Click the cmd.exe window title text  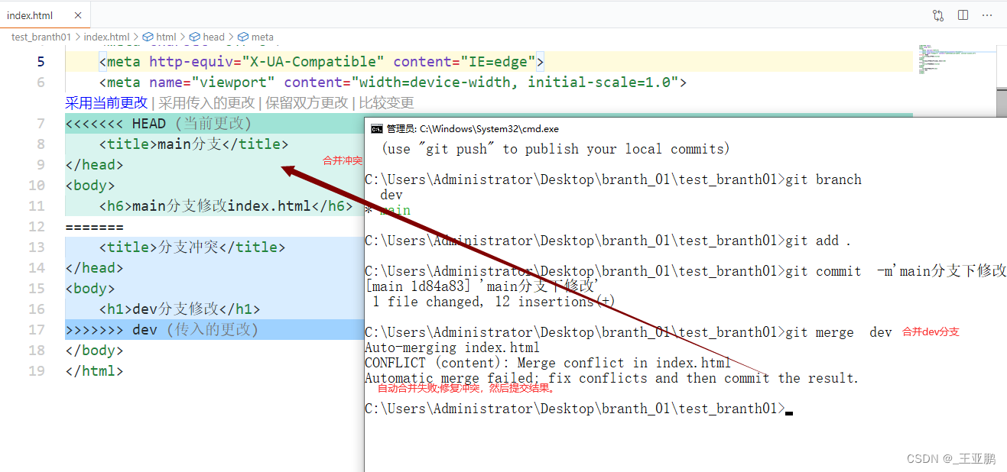(x=473, y=129)
